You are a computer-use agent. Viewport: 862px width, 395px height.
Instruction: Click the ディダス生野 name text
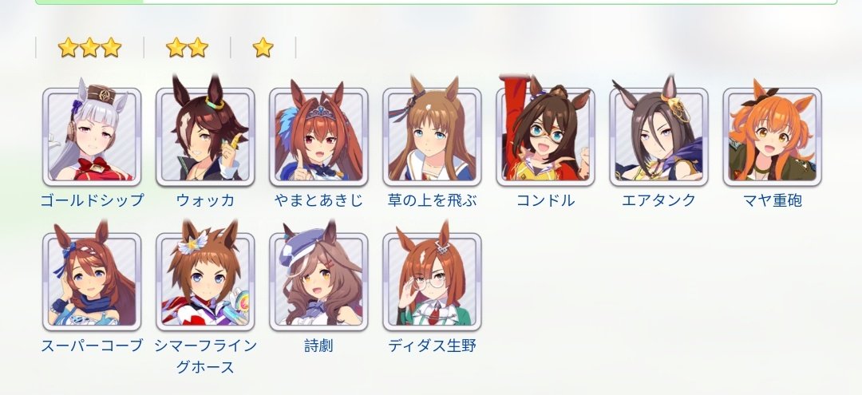click(x=432, y=346)
